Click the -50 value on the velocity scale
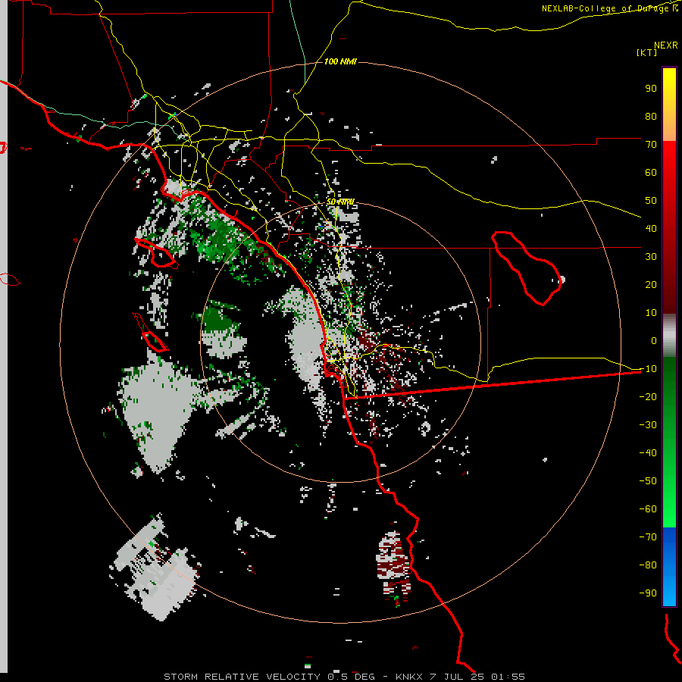The image size is (682, 682). [648, 481]
